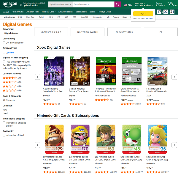The height and width of the screenshot is (178, 178).
Task: Expand Xbox One submenu
Action: [x=31, y=17]
